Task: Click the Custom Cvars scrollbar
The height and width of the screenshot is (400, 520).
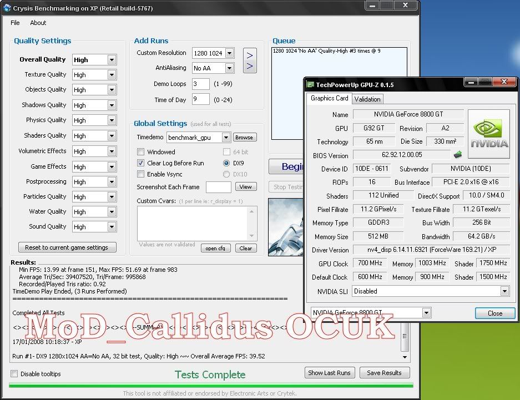Action: click(252, 224)
